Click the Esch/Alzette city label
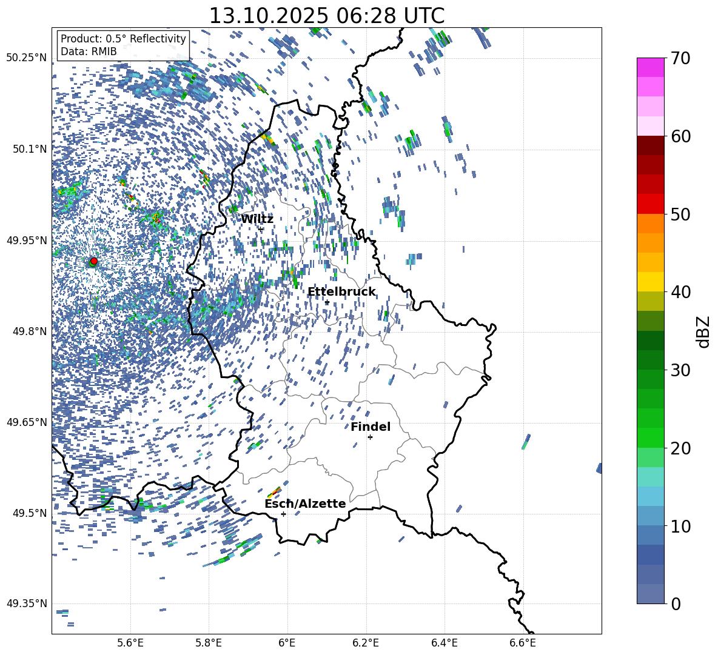This screenshot has width=718, height=655. 305,504
